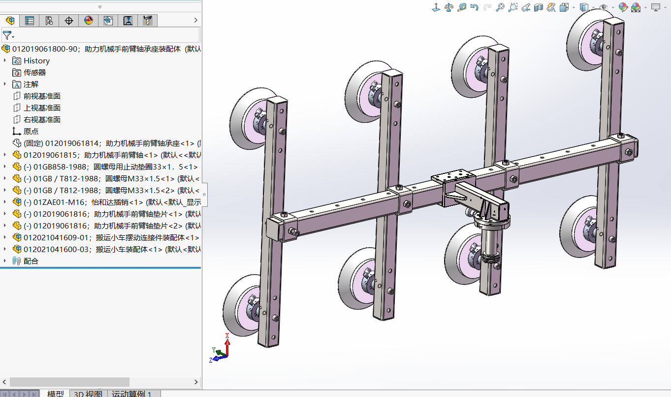
Task: Jump to the first bottom tab
Action: tap(5, 394)
